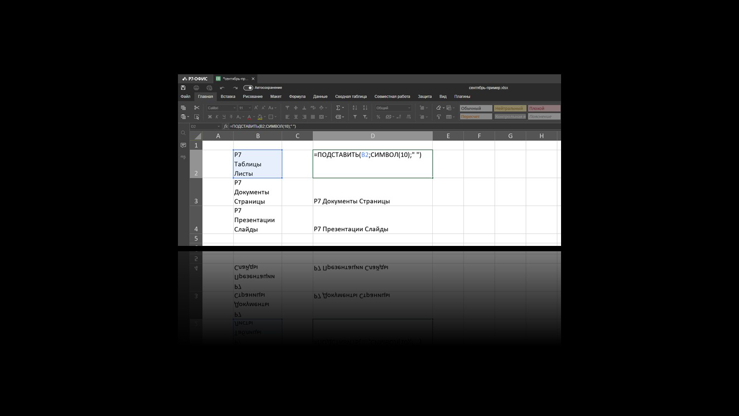Click the fx insert function button
Viewport: 739px width, 416px height.
click(226, 126)
